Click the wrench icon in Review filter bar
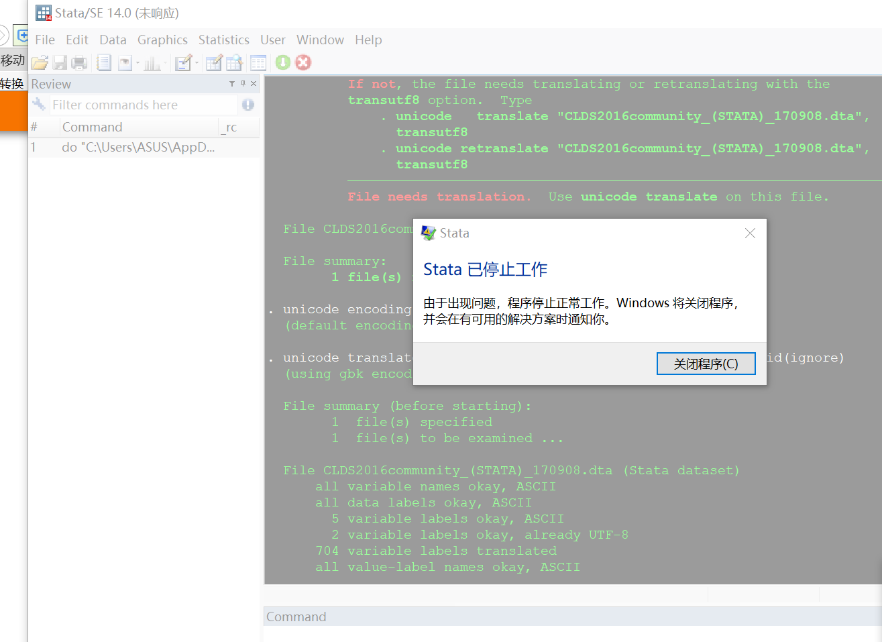Viewport: 882px width, 642px height. (x=39, y=105)
